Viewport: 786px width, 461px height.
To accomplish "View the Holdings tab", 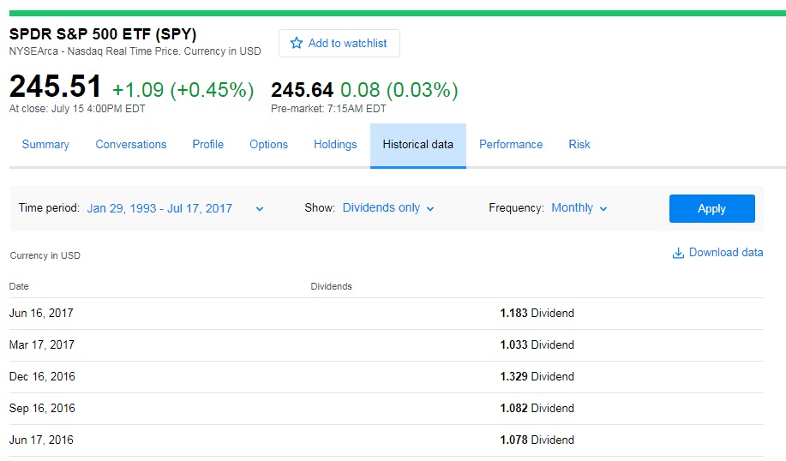I will pos(335,145).
